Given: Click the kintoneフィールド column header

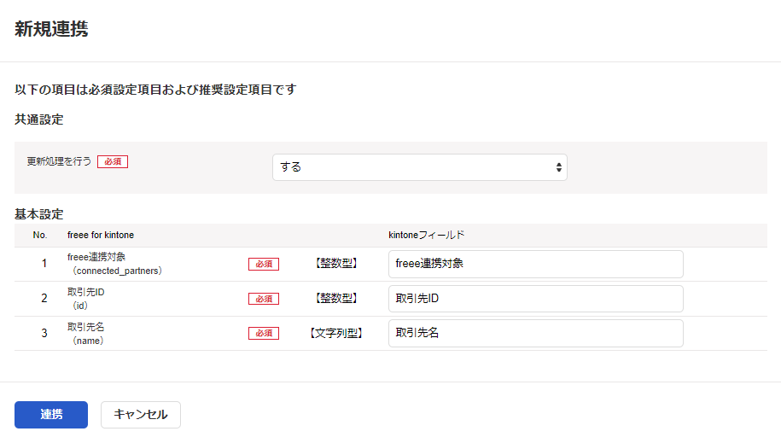Looking at the screenshot, I should [x=427, y=235].
